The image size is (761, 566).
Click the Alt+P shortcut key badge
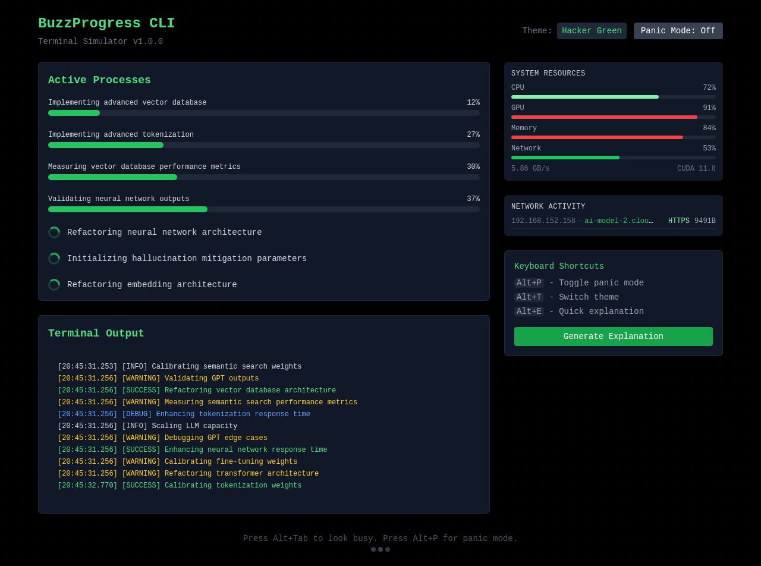[x=529, y=283]
